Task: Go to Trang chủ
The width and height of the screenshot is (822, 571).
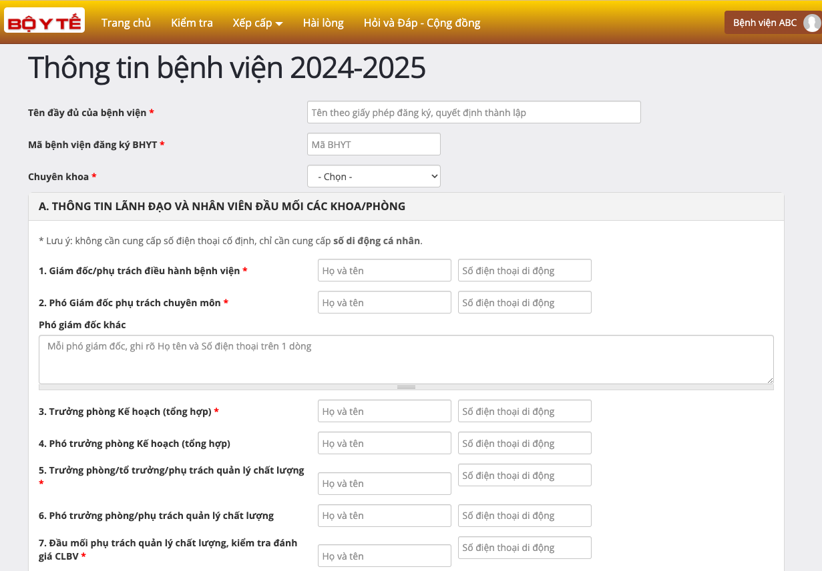Action: click(x=126, y=23)
